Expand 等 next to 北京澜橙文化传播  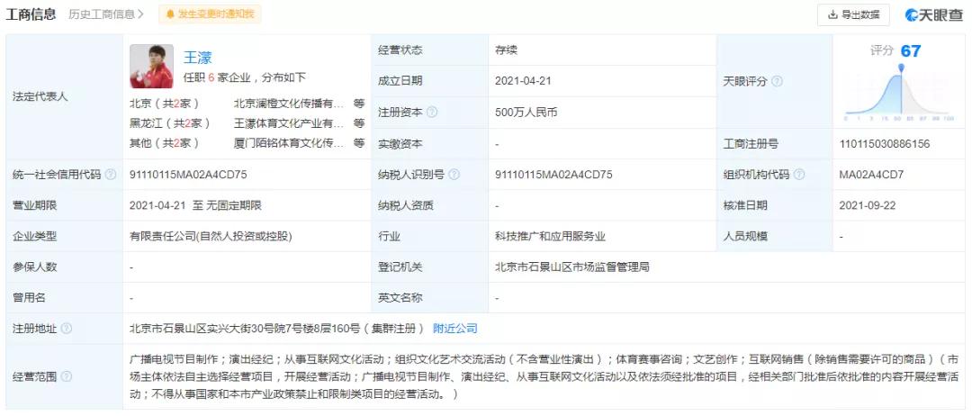click(359, 104)
